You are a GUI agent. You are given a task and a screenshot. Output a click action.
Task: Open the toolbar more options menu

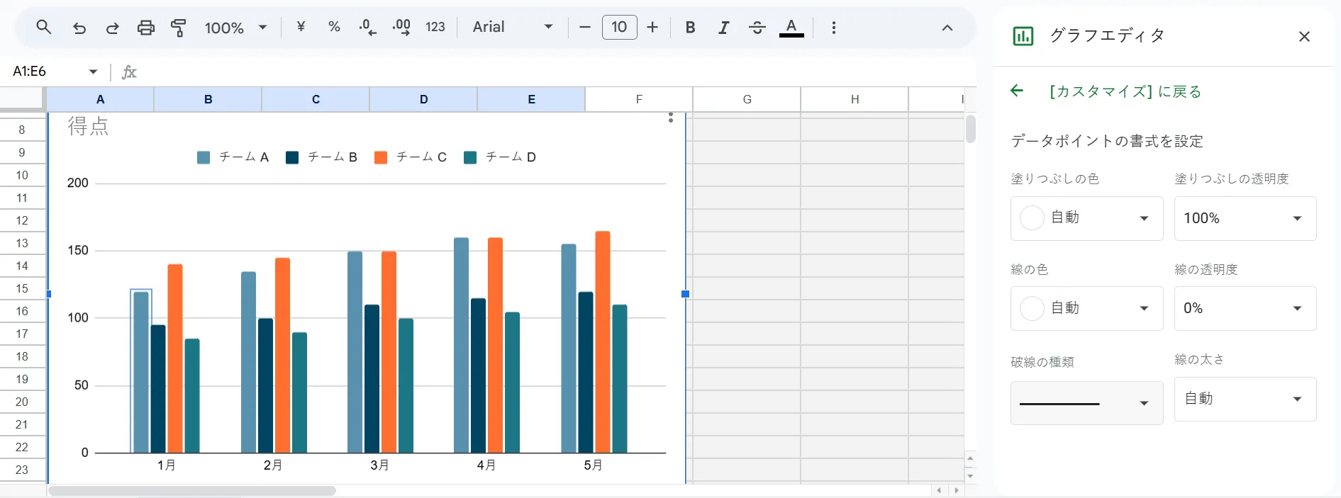tap(833, 28)
